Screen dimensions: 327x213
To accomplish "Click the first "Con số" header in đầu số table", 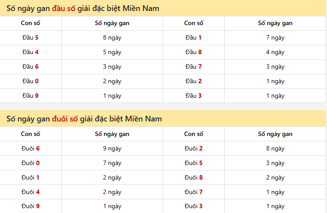I will 30,23.
